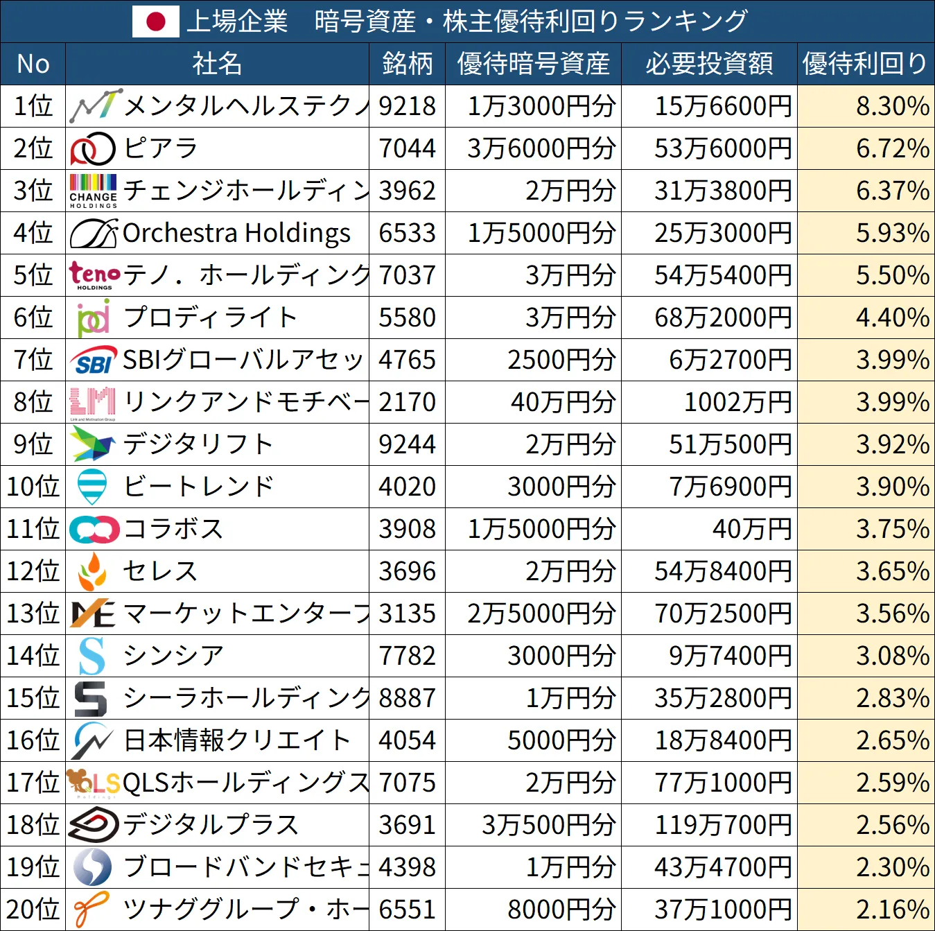The height and width of the screenshot is (931, 935).
Task: Select the デジタルプラス logo in row 18
Action: point(91,825)
